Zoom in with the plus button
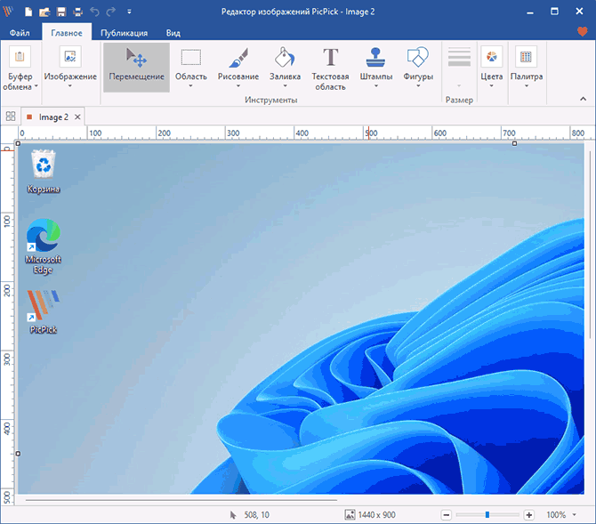 tap(528, 515)
